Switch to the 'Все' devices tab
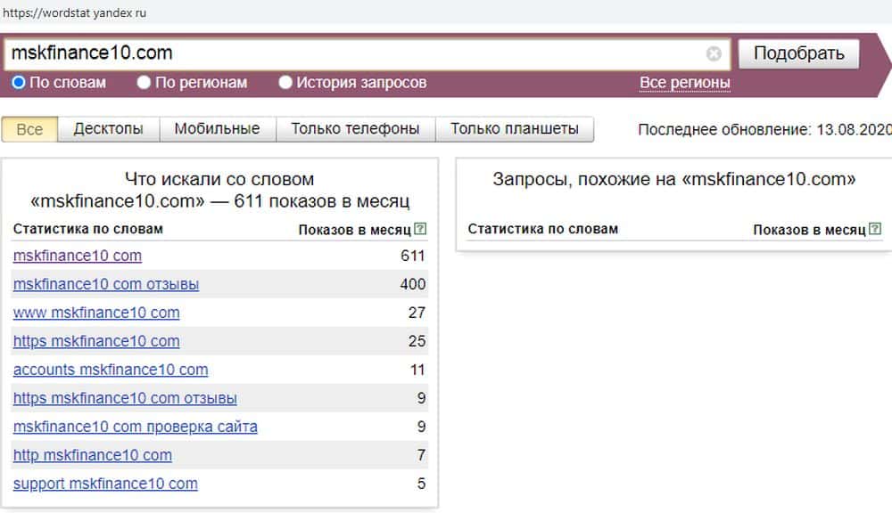The image size is (892, 513). pyautogui.click(x=29, y=129)
